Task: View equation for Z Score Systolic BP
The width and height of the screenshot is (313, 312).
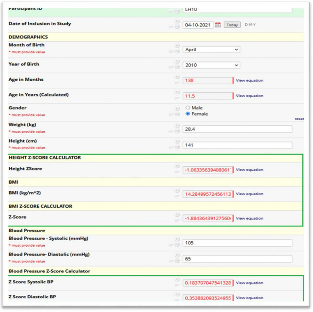Action: 249,283
